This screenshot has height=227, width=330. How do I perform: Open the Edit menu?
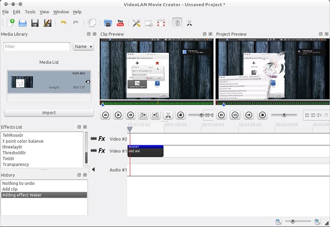(16, 12)
